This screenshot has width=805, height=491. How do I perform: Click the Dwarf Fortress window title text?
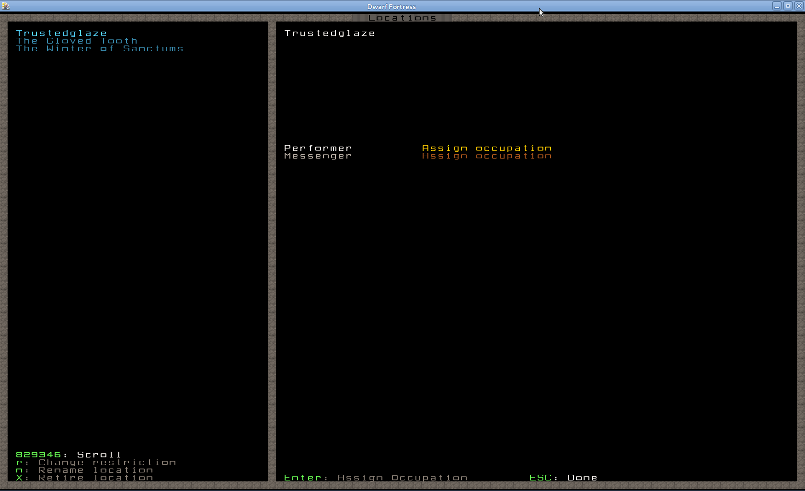pos(391,7)
